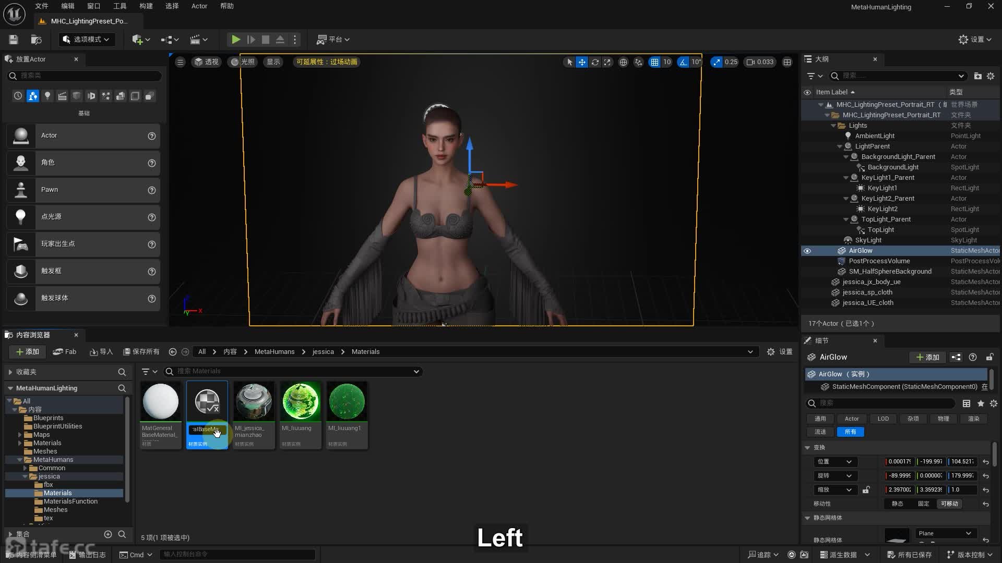Collapse the Lights folder in outliner
The height and width of the screenshot is (563, 1002).
(x=833, y=126)
